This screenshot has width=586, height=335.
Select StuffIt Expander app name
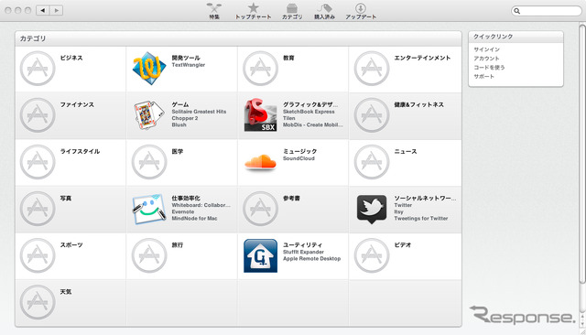pos(303,252)
